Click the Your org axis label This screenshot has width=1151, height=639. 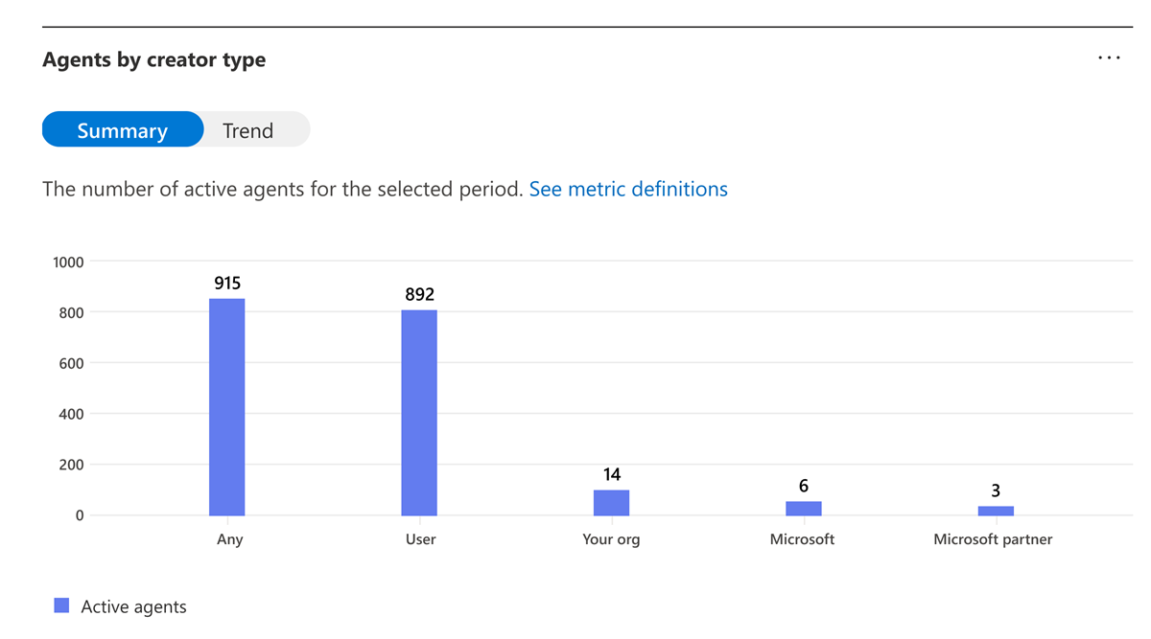click(x=611, y=539)
